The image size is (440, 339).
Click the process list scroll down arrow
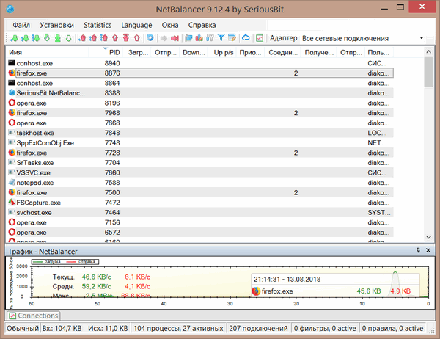pos(428,237)
